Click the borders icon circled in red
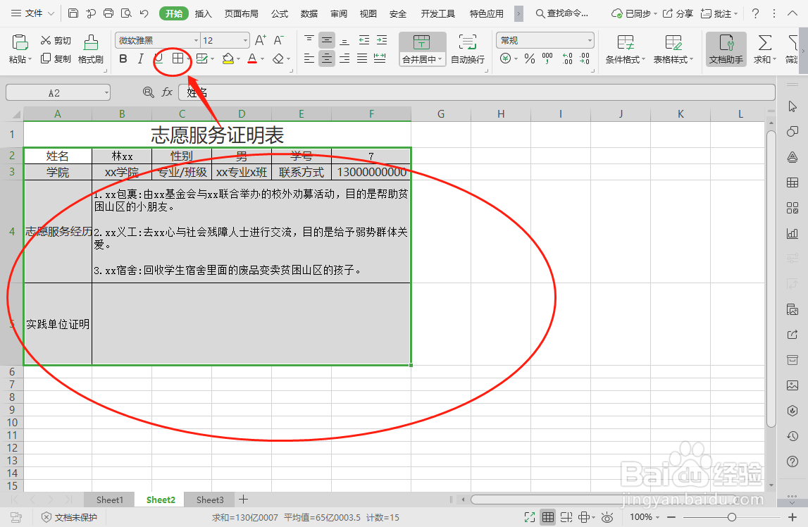This screenshot has width=808, height=527. point(178,58)
